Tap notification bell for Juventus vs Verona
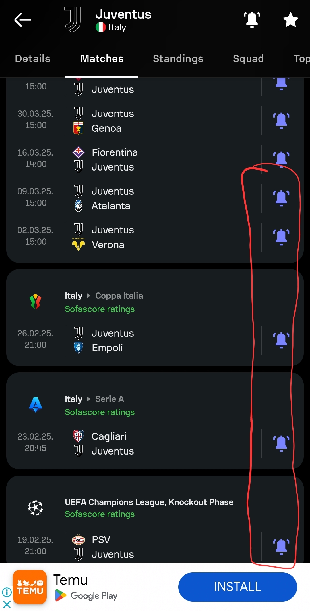The height and width of the screenshot is (611, 310). [x=281, y=237]
